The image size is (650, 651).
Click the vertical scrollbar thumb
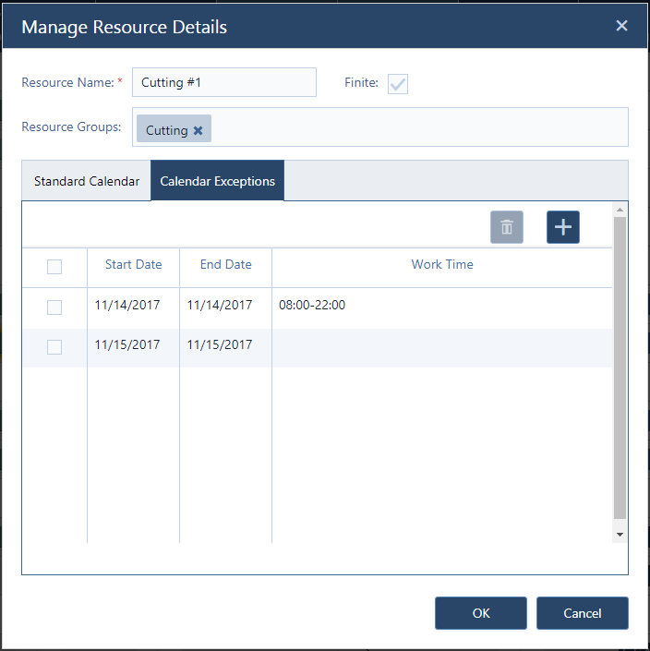[620, 369]
